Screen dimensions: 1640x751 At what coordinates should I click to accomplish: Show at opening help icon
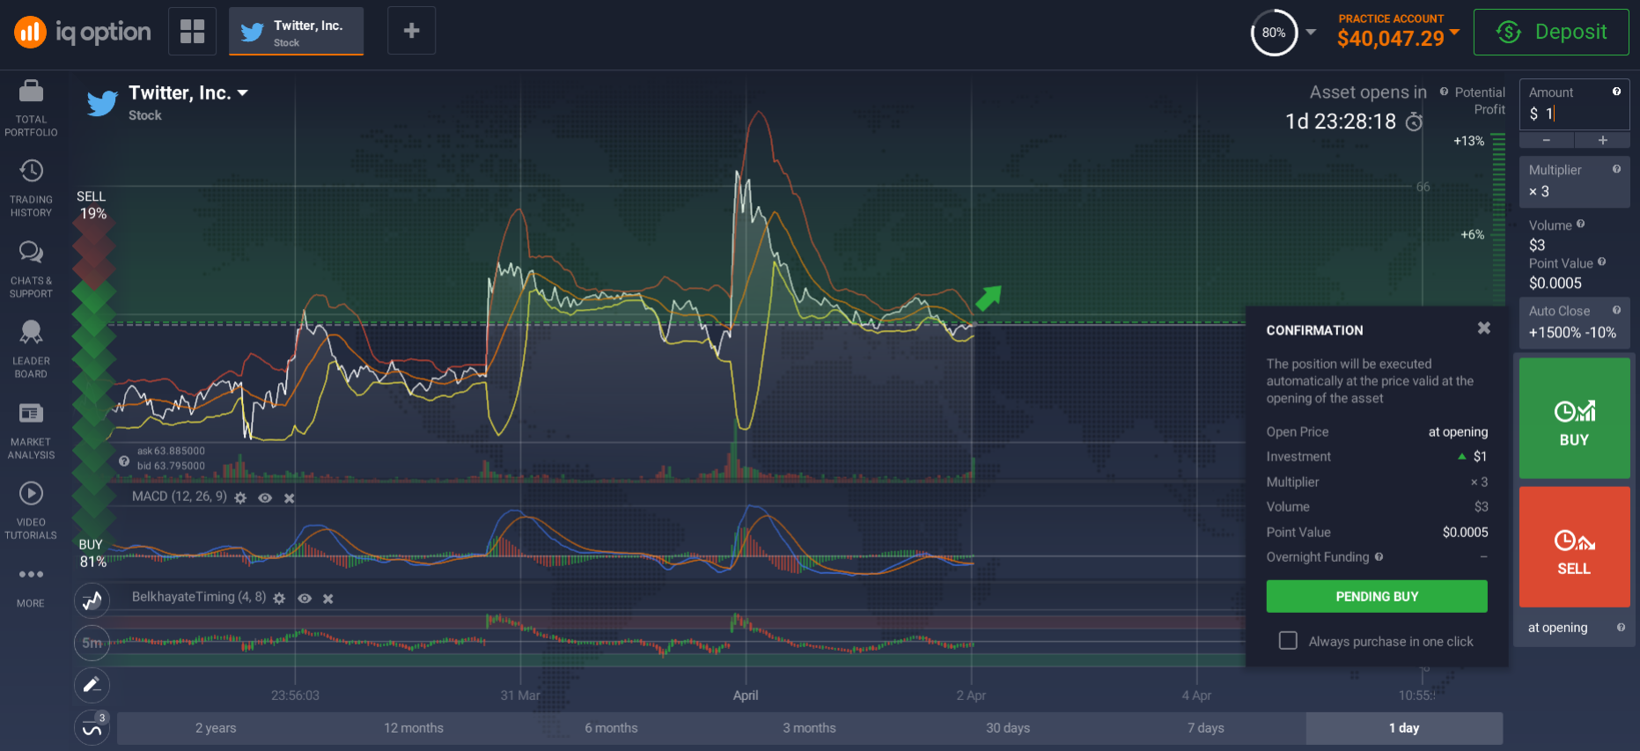pos(1621,627)
